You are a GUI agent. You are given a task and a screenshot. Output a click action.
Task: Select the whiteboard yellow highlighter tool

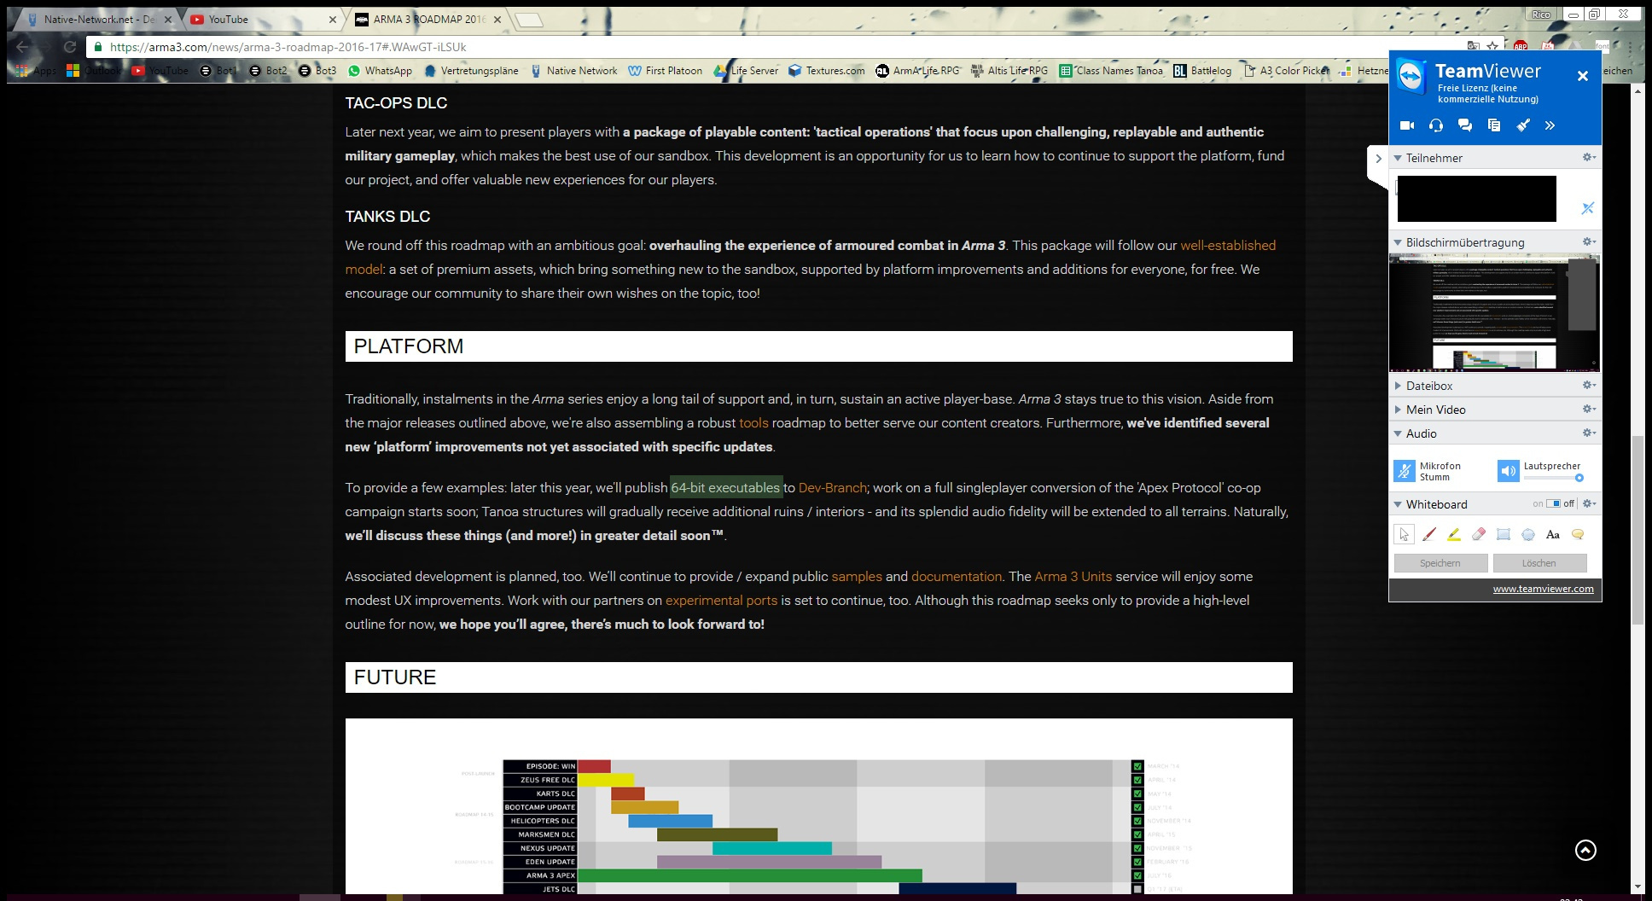[x=1454, y=534]
